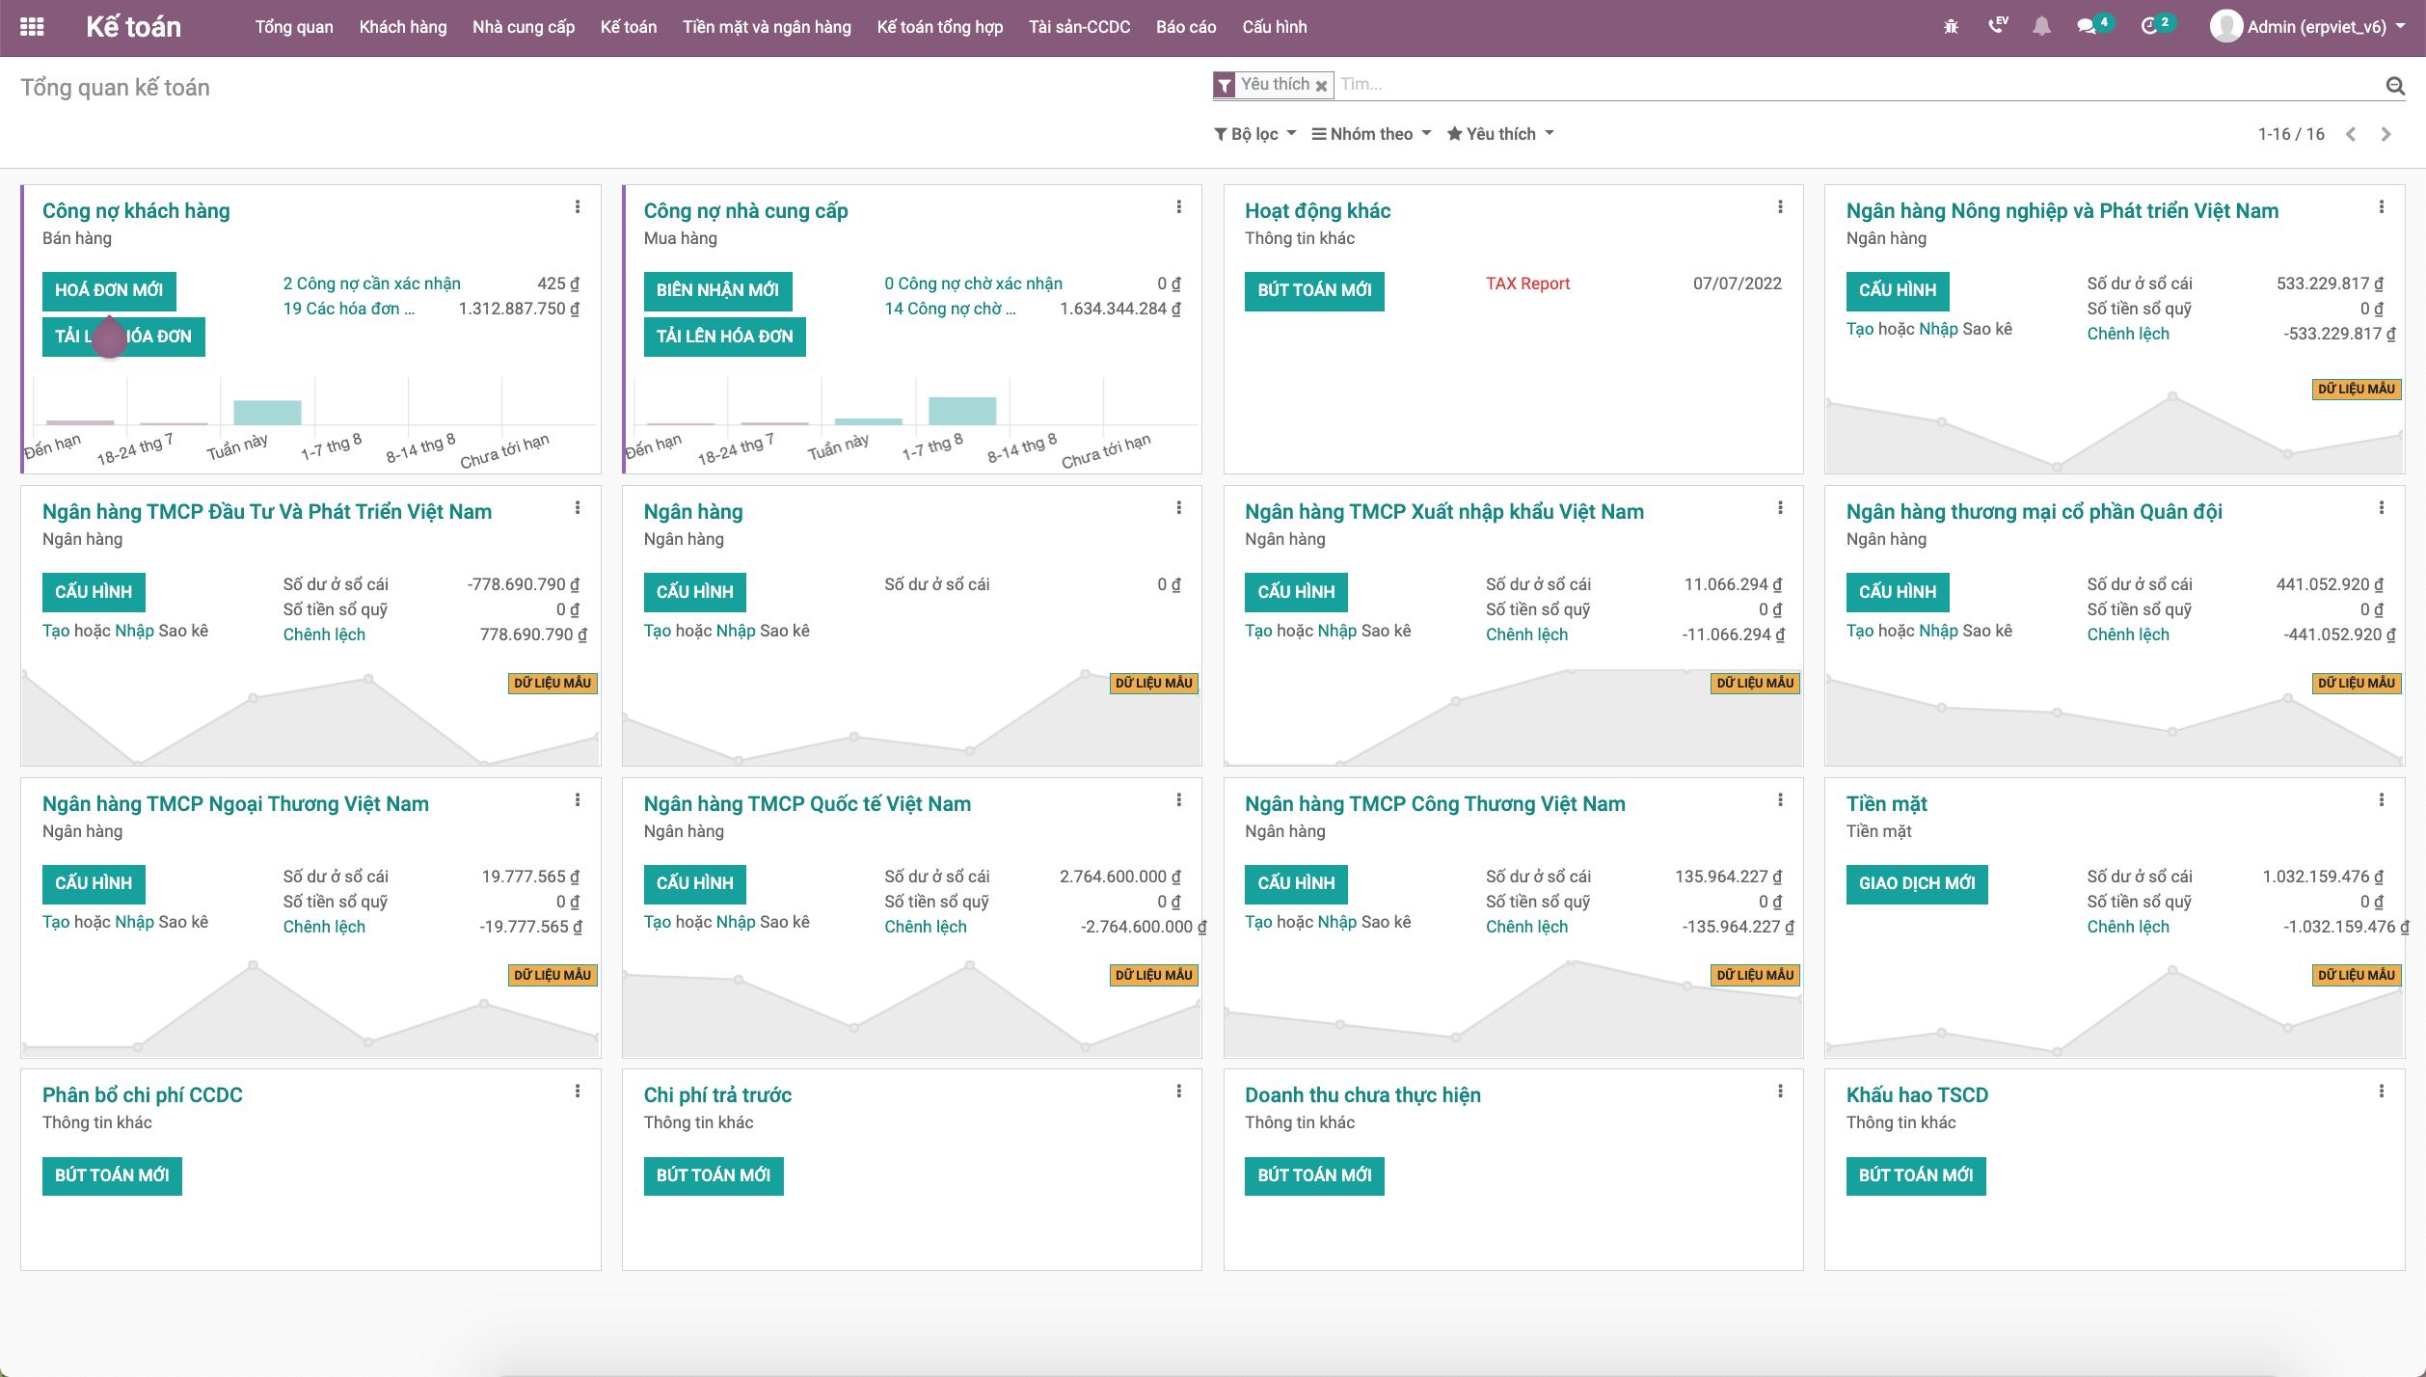Go to next page arrow

[2386, 135]
